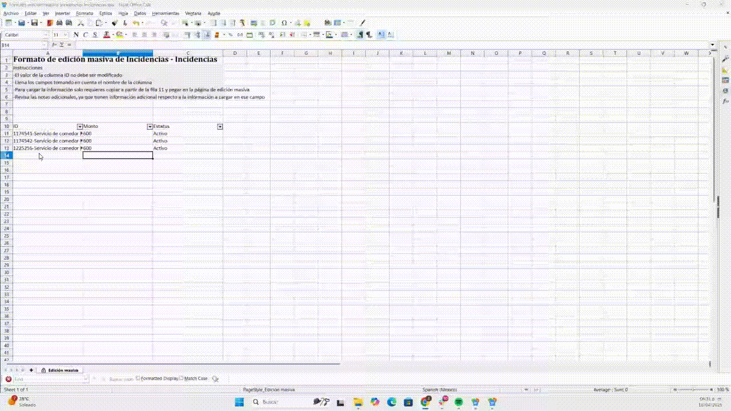The height and width of the screenshot is (411, 731).
Task: Apply underline with the S button
Action: [95, 35]
